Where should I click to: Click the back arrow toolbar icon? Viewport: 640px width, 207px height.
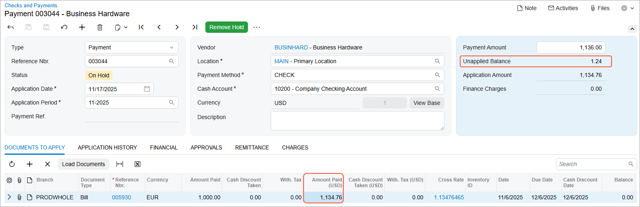tap(11, 27)
